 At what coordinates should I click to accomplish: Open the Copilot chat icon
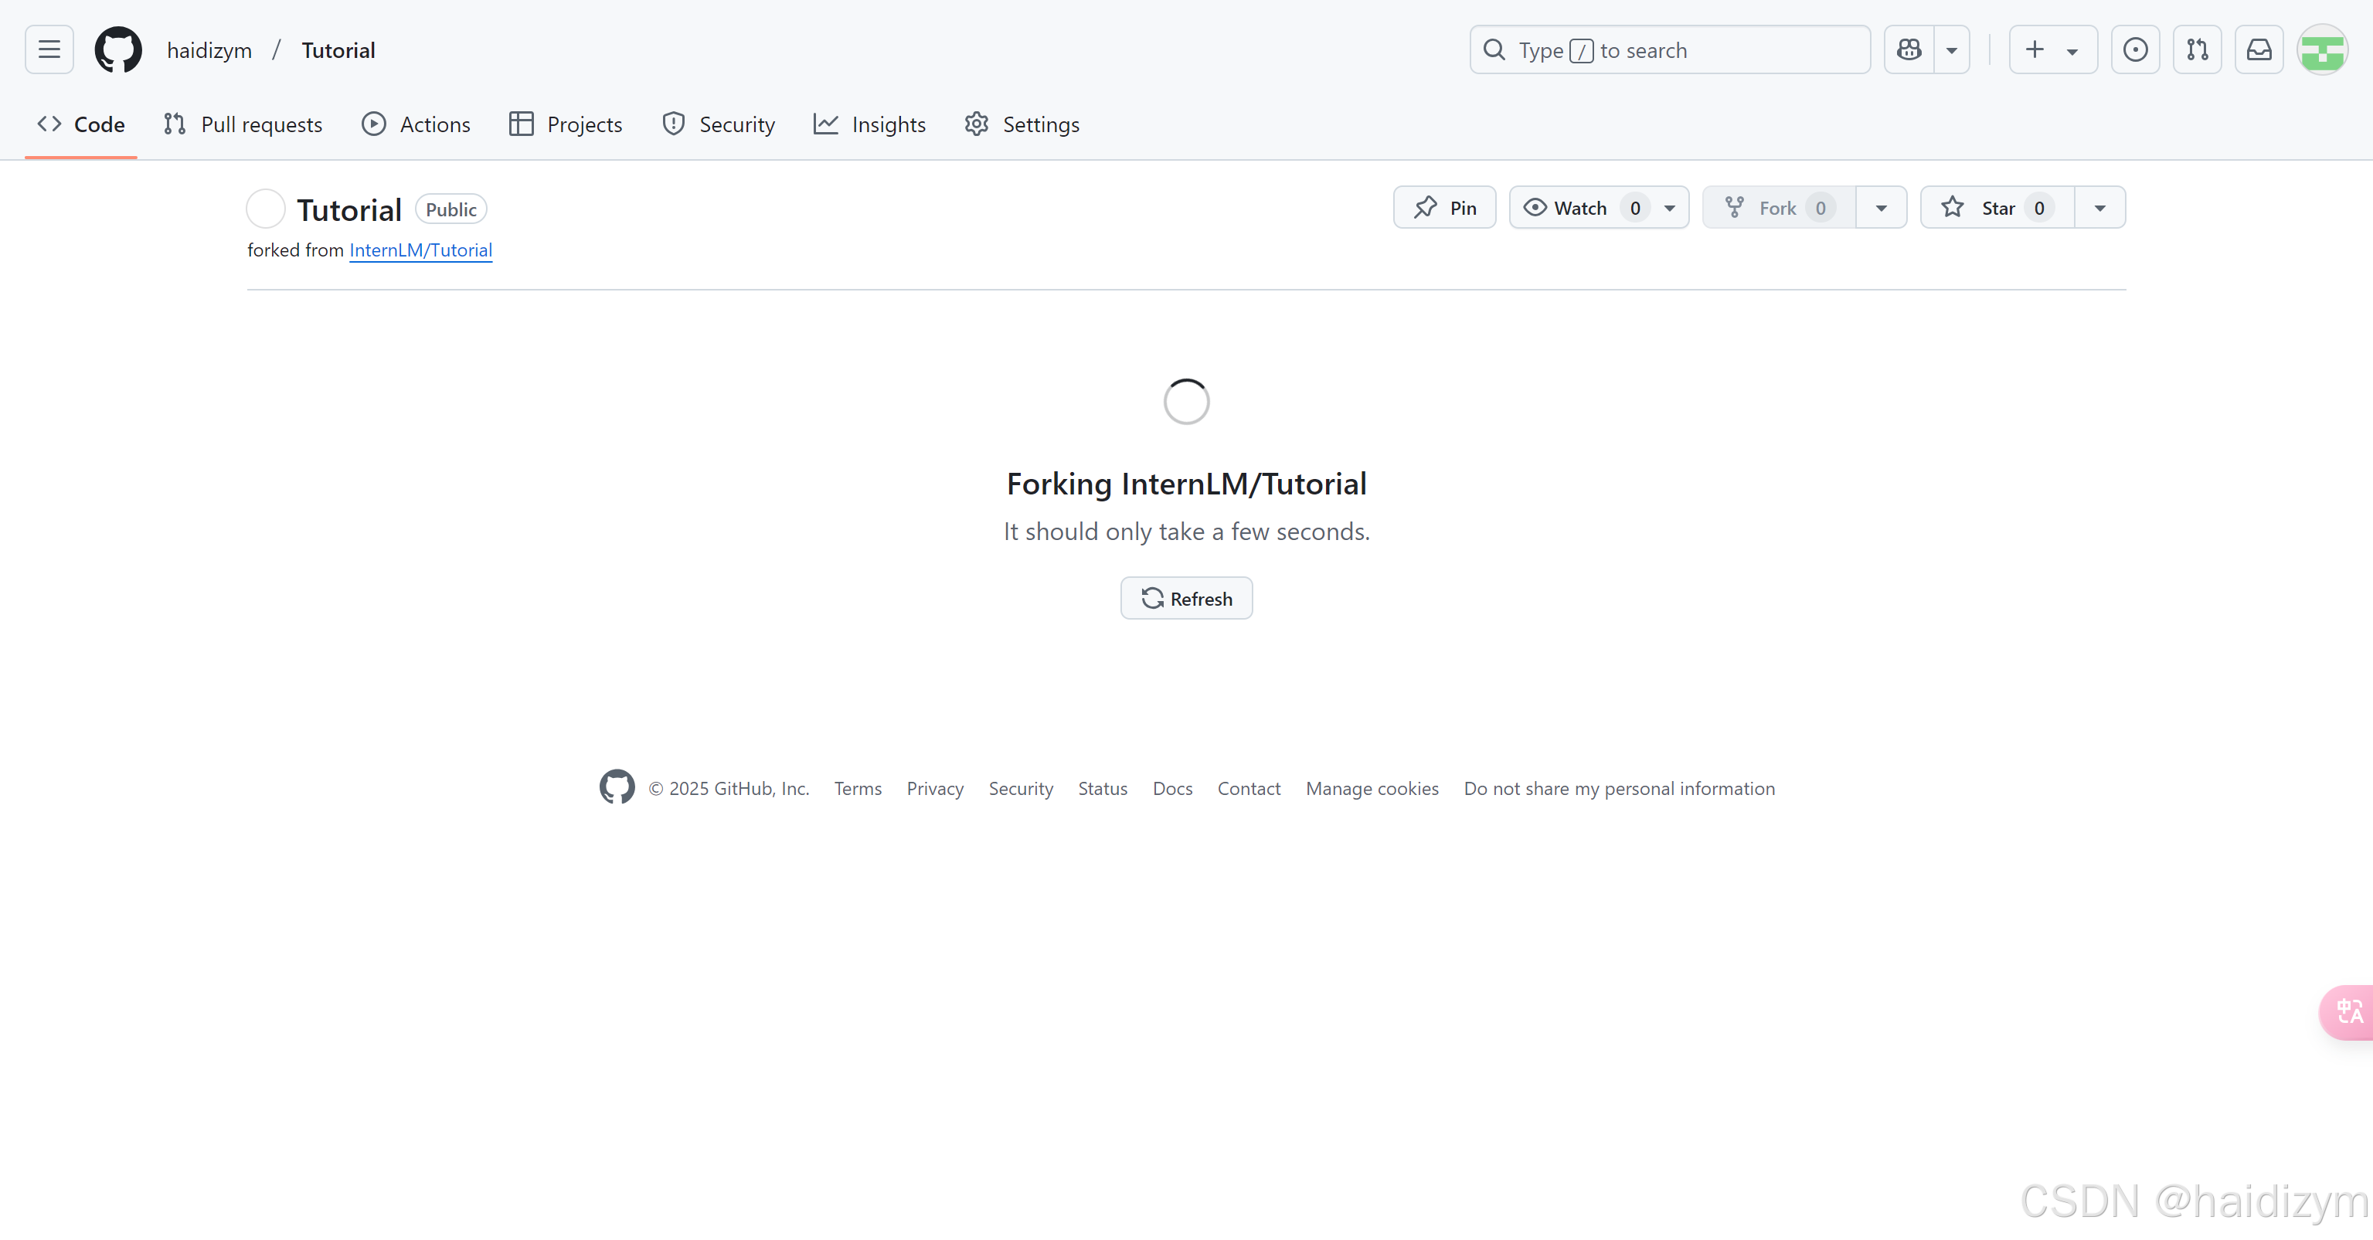tap(1909, 49)
